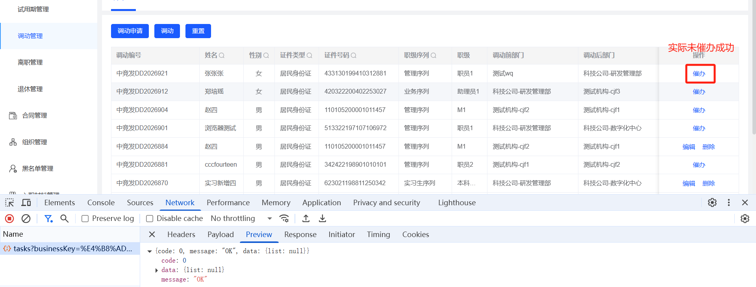Click 催办 in the cccfourteen row
The width and height of the screenshot is (756, 287).
click(x=699, y=165)
